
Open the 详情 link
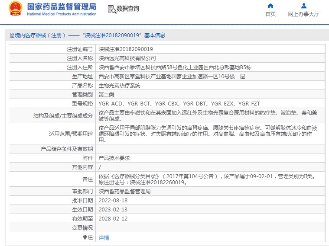(x=104, y=238)
